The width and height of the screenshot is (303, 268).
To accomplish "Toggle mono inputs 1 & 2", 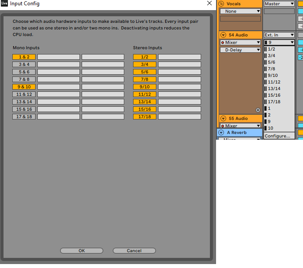I will point(24,57).
